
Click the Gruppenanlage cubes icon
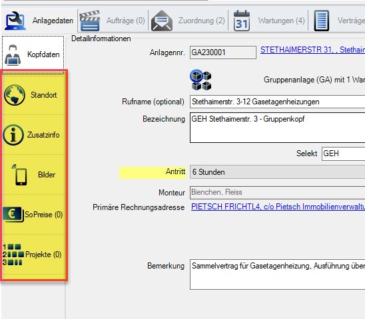(200, 80)
